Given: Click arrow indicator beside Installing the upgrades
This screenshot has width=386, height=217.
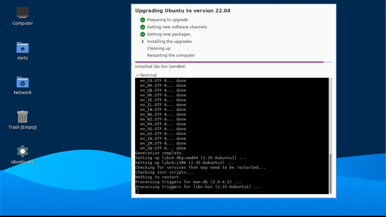Looking at the screenshot, I should pos(143,42).
